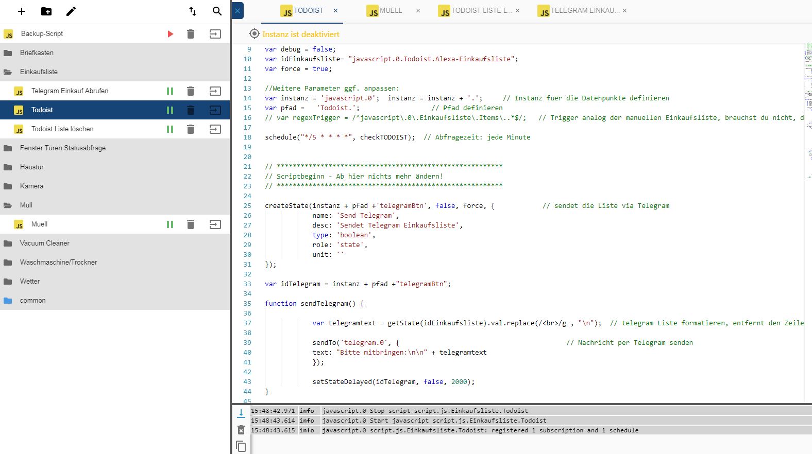
Task: Collapse the Einkaufsliste folder
Action: coord(39,72)
